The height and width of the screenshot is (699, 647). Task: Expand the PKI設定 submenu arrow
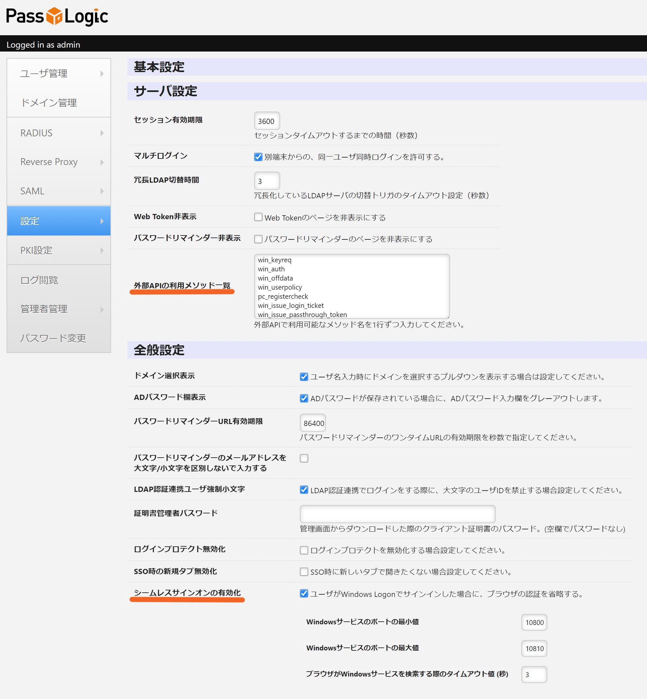click(102, 251)
